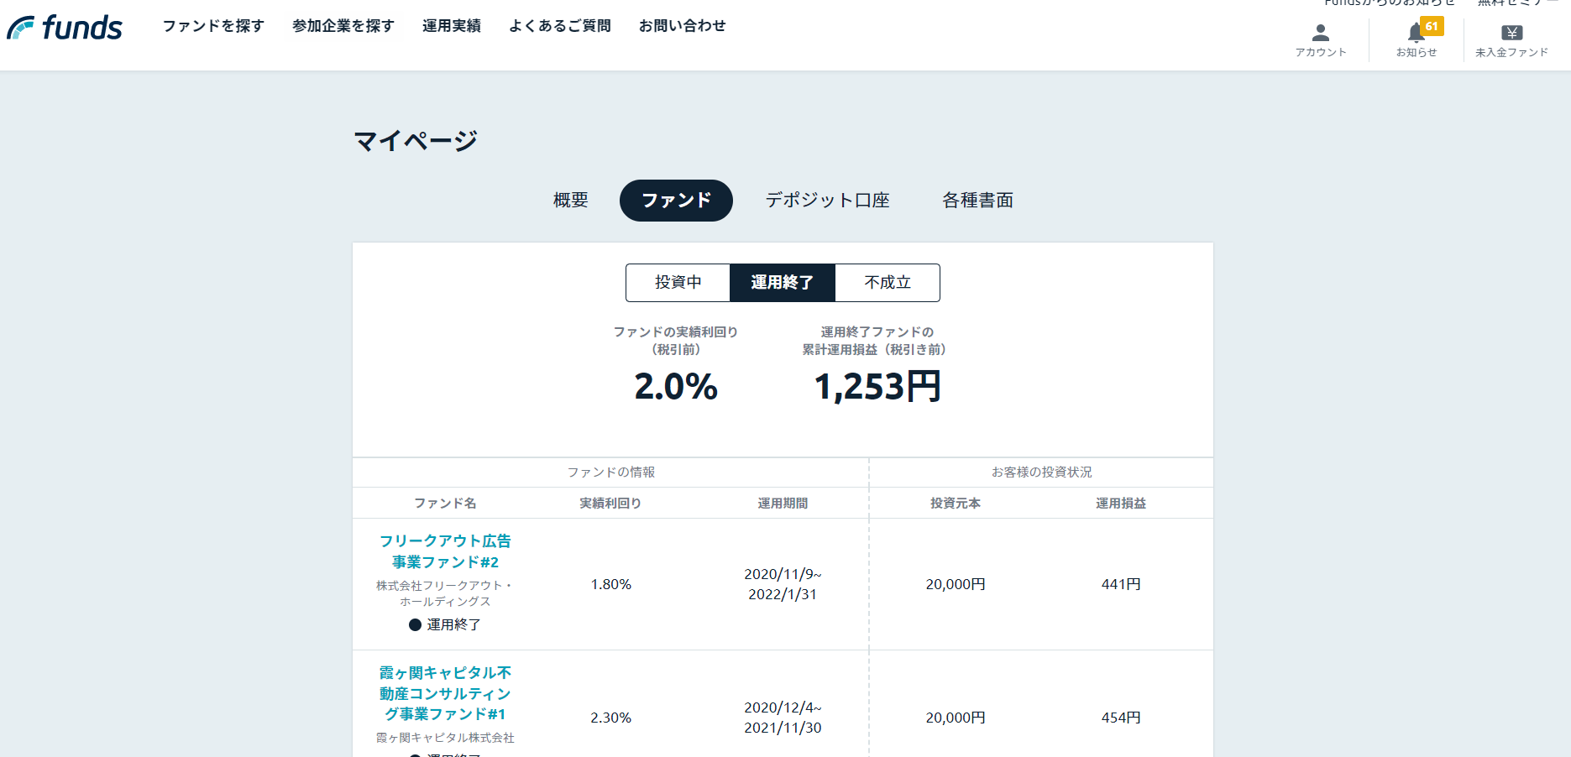This screenshot has height=757, width=1571.
Task: Click the 441円 profit value
Action: 1121,584
